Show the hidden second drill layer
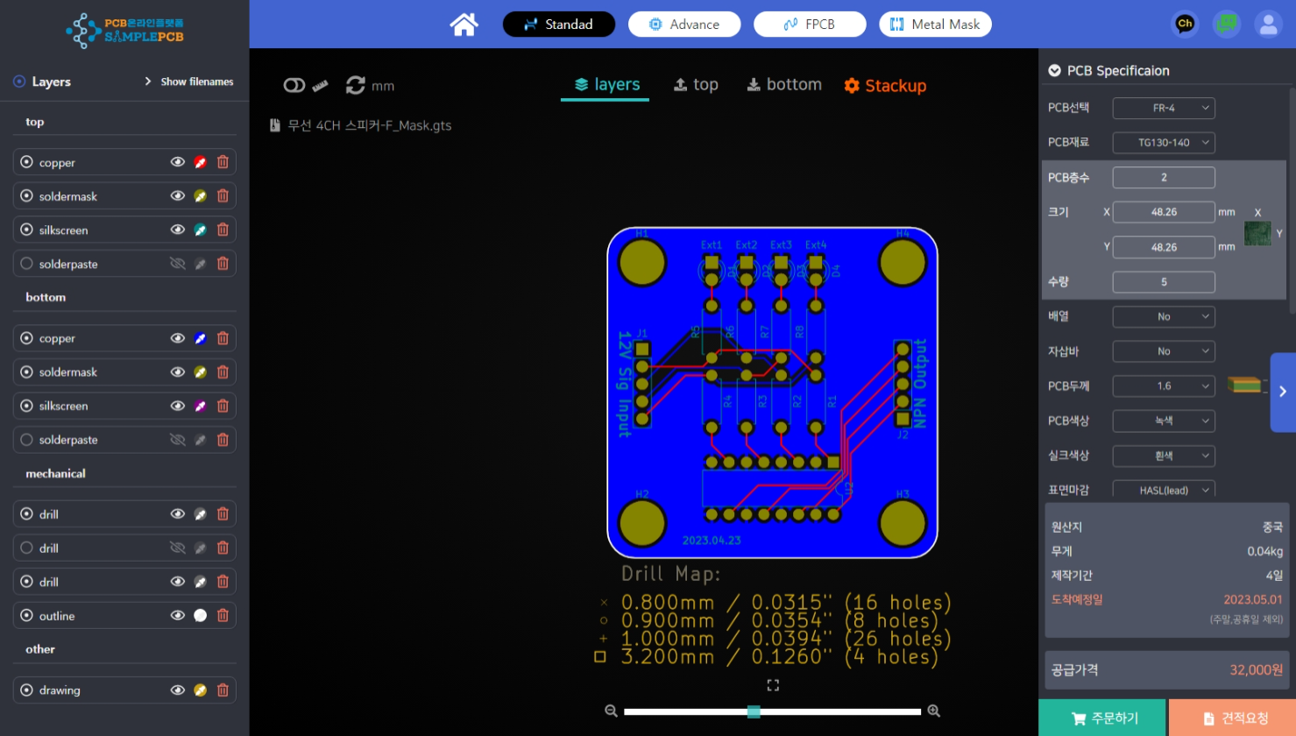Image resolution: width=1296 pixels, height=736 pixels. click(178, 548)
